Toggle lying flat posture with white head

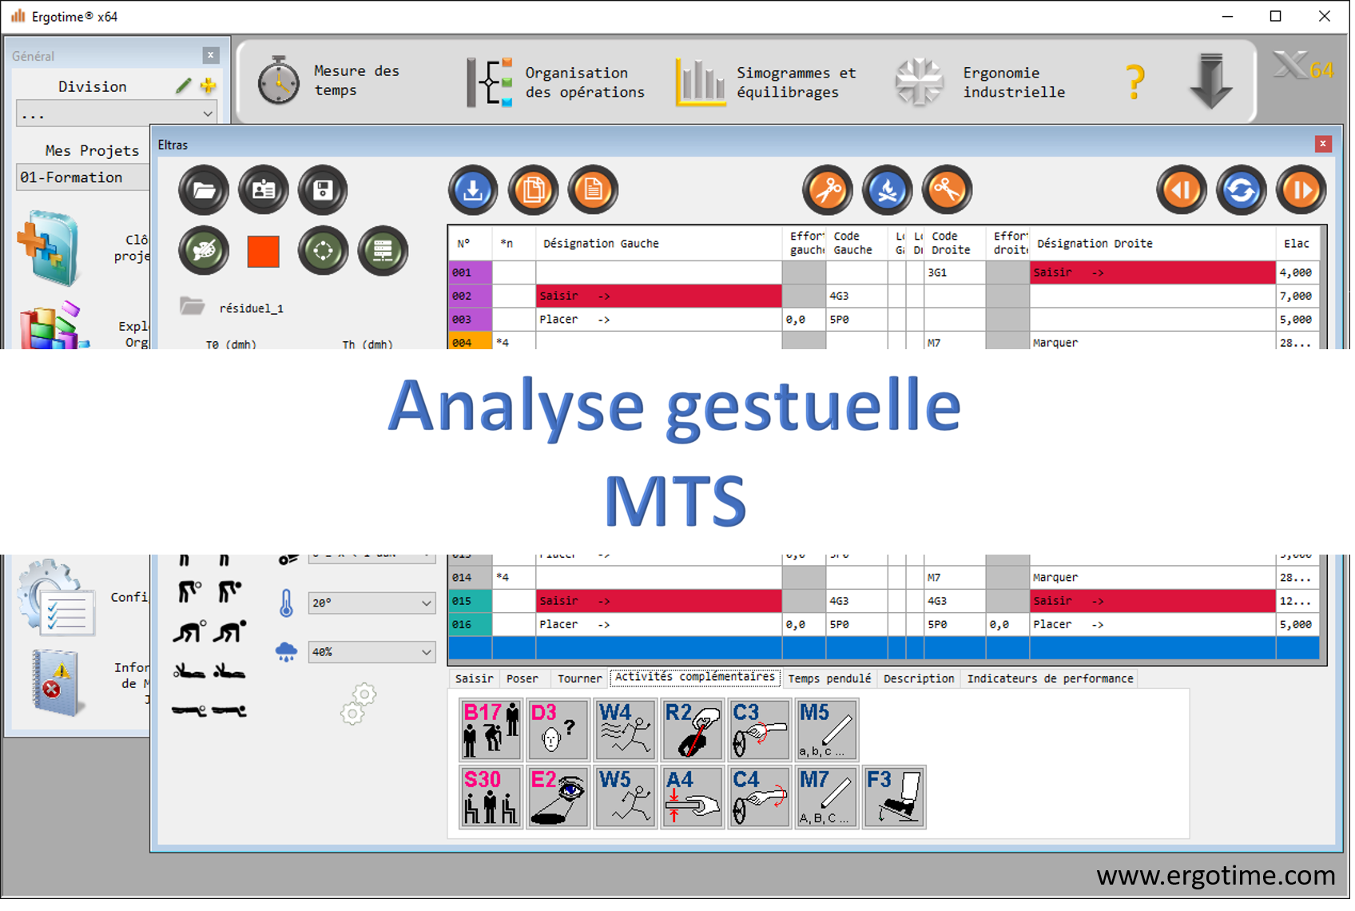189,710
